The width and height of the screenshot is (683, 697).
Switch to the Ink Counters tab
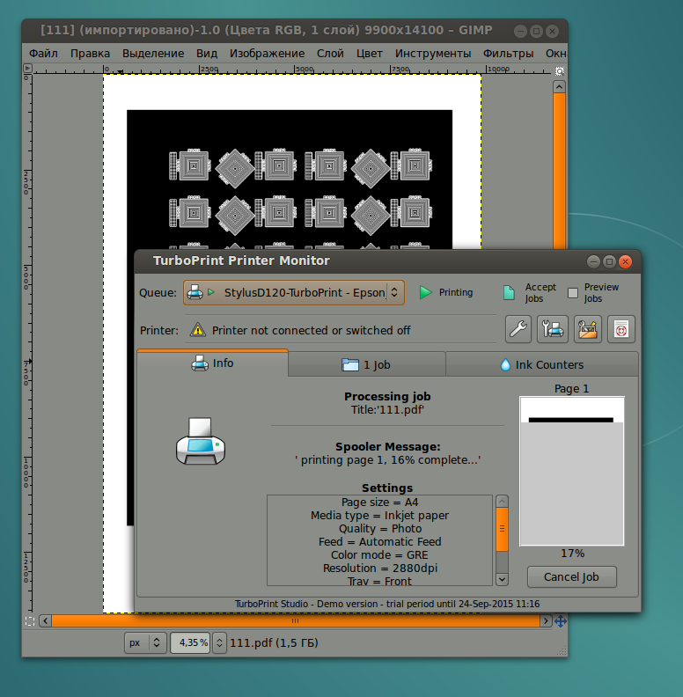(541, 365)
